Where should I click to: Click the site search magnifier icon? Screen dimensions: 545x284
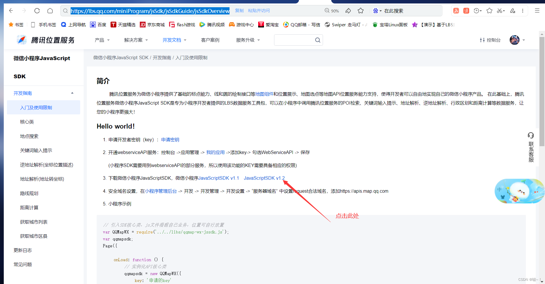coord(318,40)
